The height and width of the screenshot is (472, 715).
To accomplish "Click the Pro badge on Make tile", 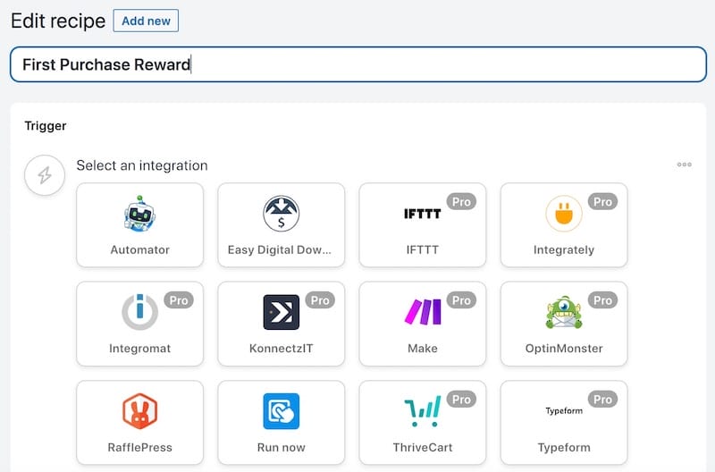I will (x=461, y=300).
